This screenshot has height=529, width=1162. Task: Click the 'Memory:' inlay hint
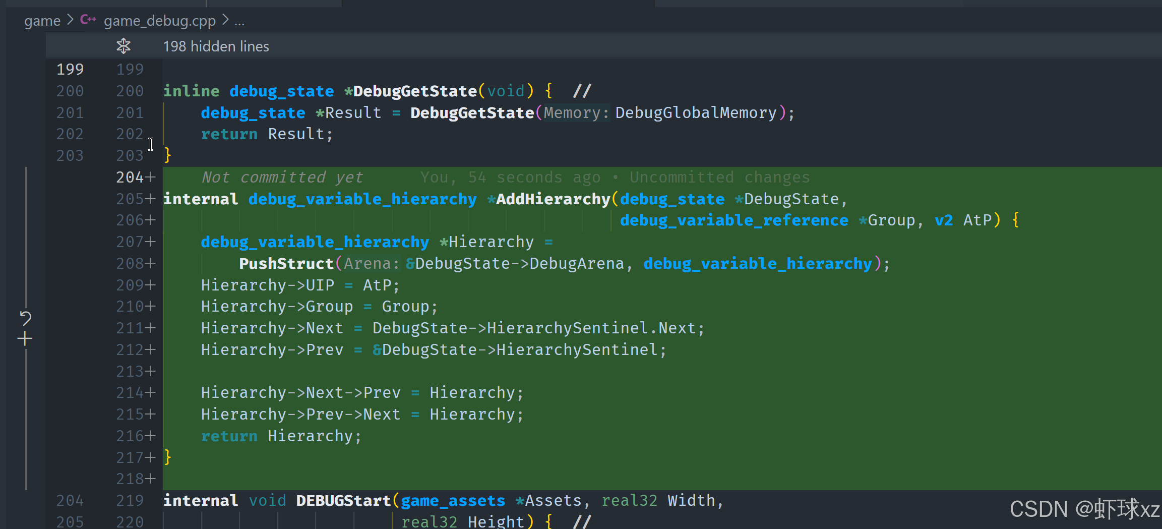[577, 112]
